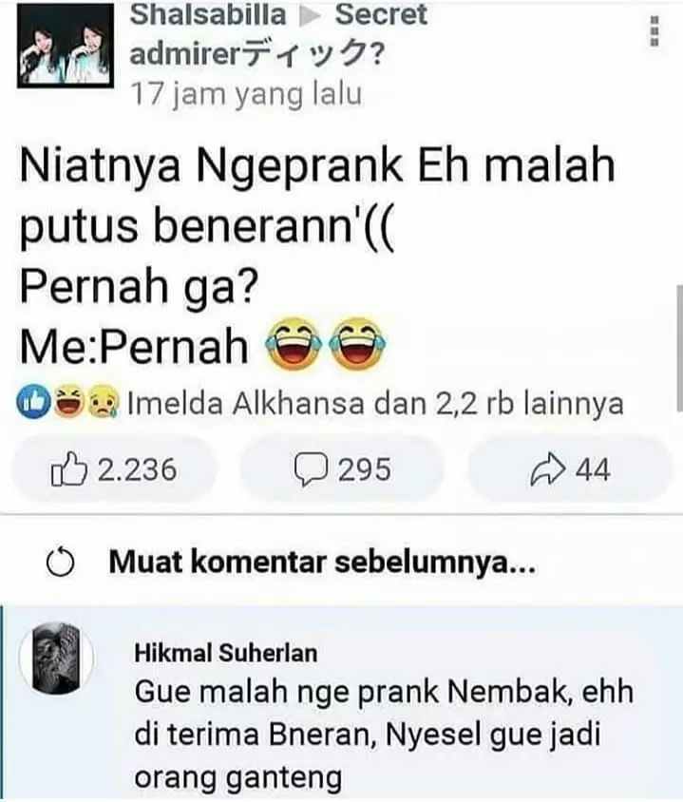The image size is (683, 802).
Task: Open Shalsabilla's profile name link
Action: 208,15
